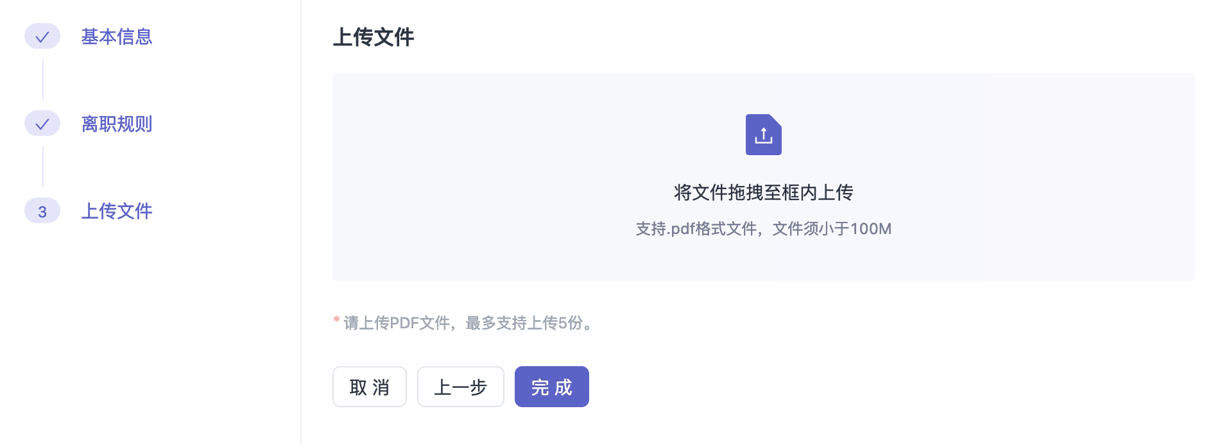The width and height of the screenshot is (1213, 445).
Task: Go back with the 上一步 button
Action: click(461, 387)
